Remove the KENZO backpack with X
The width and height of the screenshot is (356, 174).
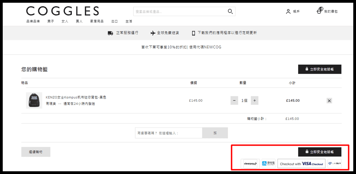point(329,101)
